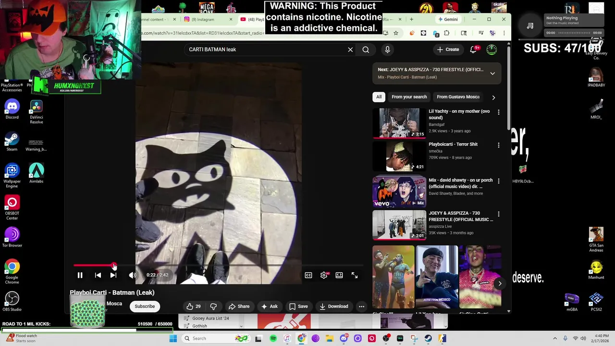This screenshot has width=615, height=346.
Task: Open YouTube account avatar menu
Action: [492, 49]
